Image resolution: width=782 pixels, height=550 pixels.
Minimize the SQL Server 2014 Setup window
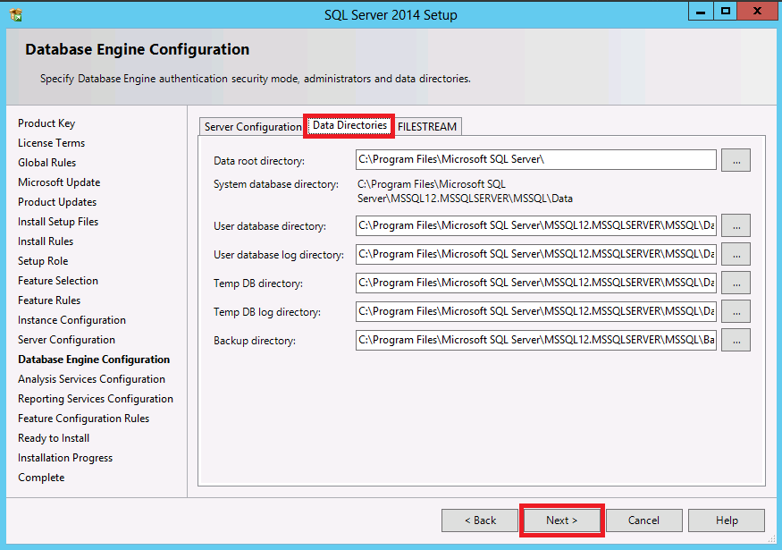pos(701,12)
